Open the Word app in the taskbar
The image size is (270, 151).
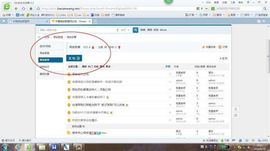click(x=54, y=147)
